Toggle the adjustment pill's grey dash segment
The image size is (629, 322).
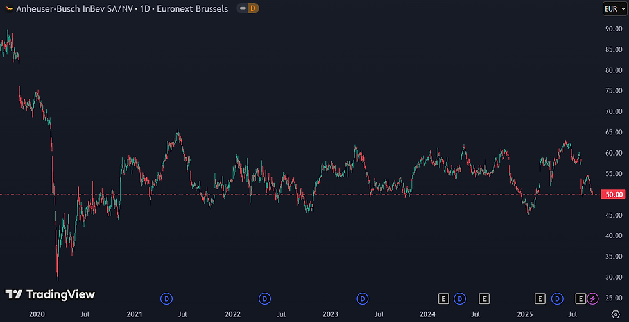[x=243, y=8]
